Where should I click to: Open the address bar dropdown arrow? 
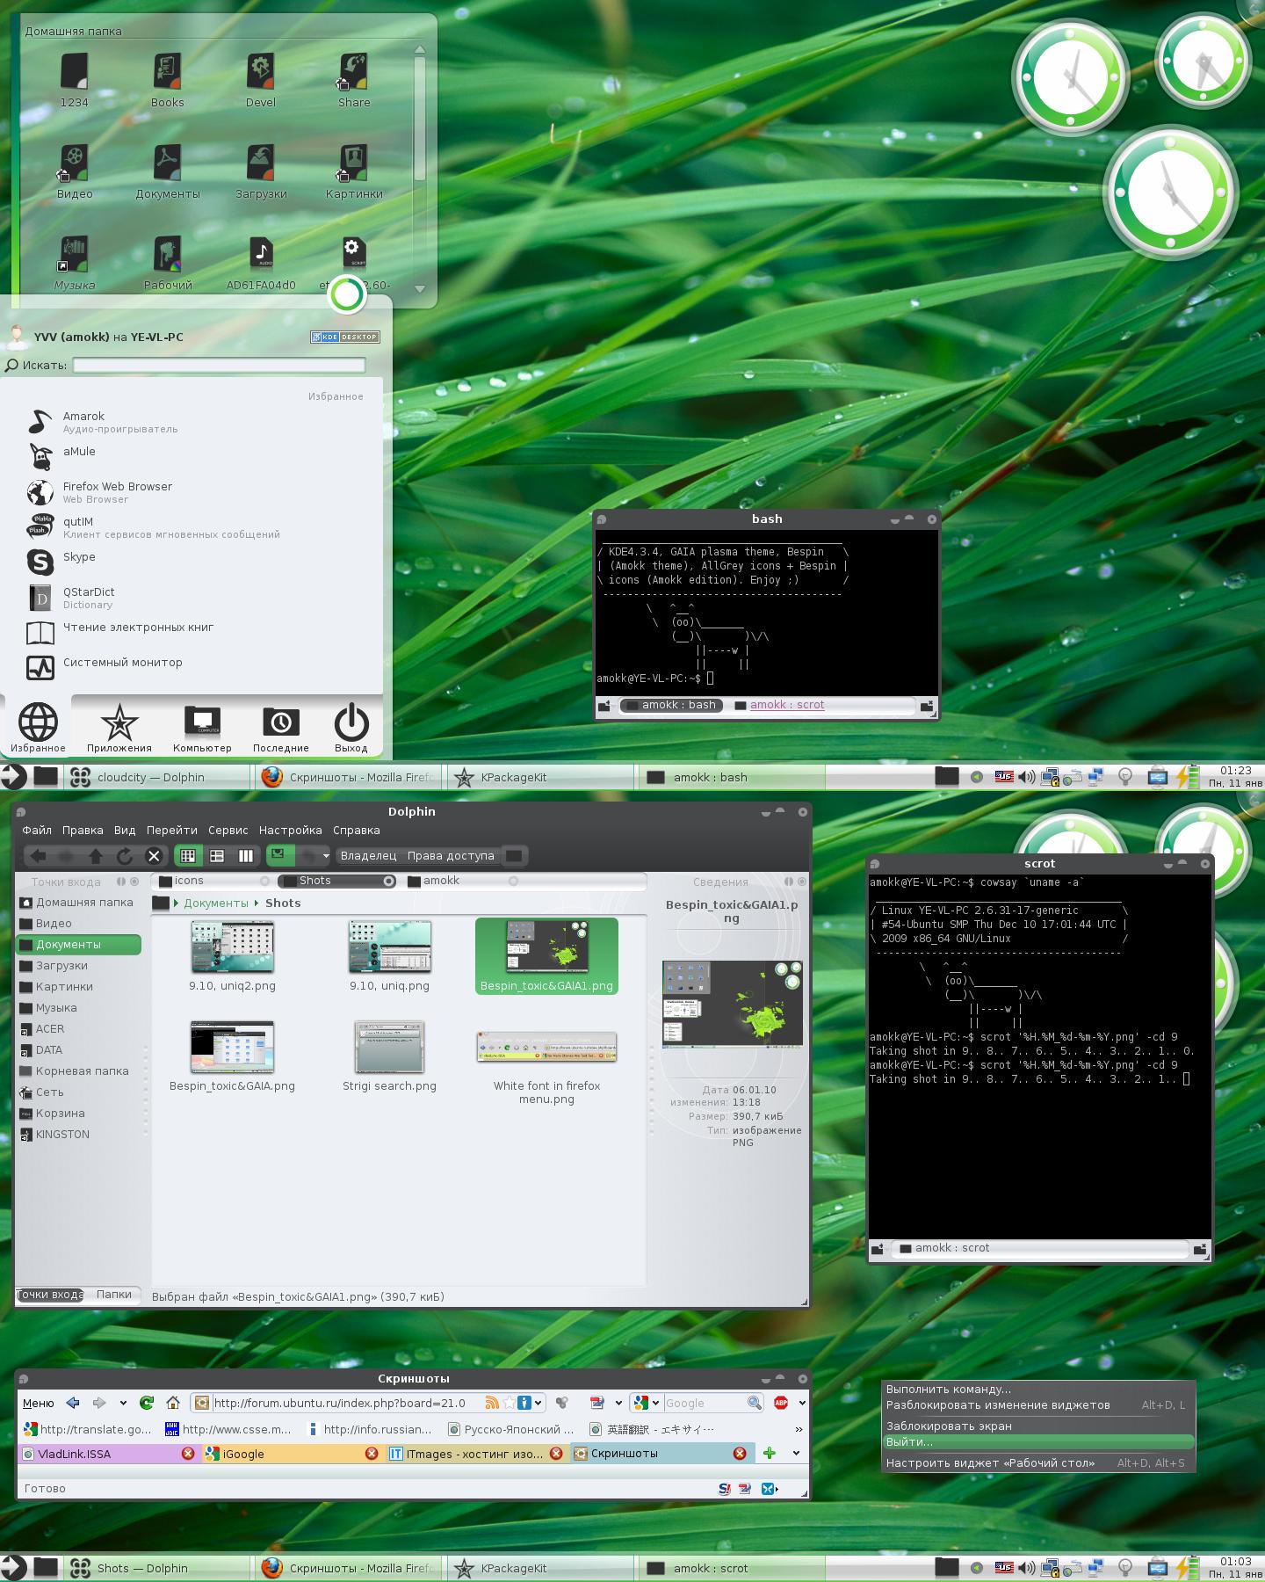[x=538, y=1403]
